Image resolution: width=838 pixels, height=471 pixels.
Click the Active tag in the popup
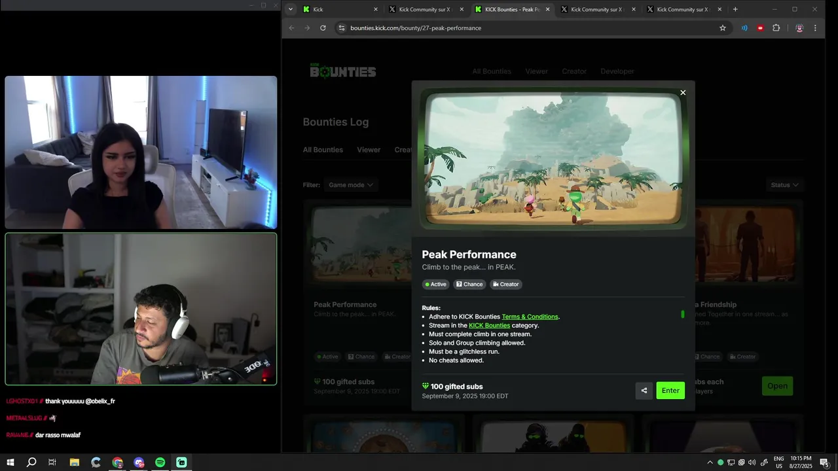435,284
